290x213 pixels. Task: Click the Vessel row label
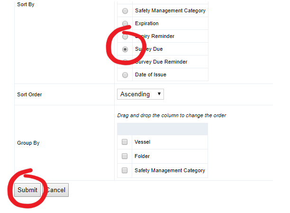143,142
